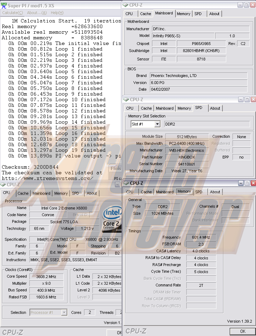Image resolution: width=256 pixels, height=336 pixels.
Task: Click Serial Number value '94110801'
Action: click(x=187, y=164)
